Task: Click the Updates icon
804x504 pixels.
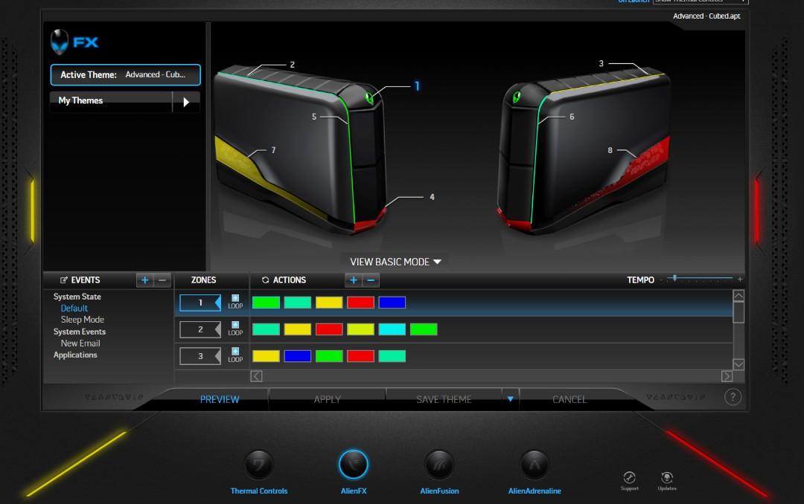Action: tap(666, 478)
